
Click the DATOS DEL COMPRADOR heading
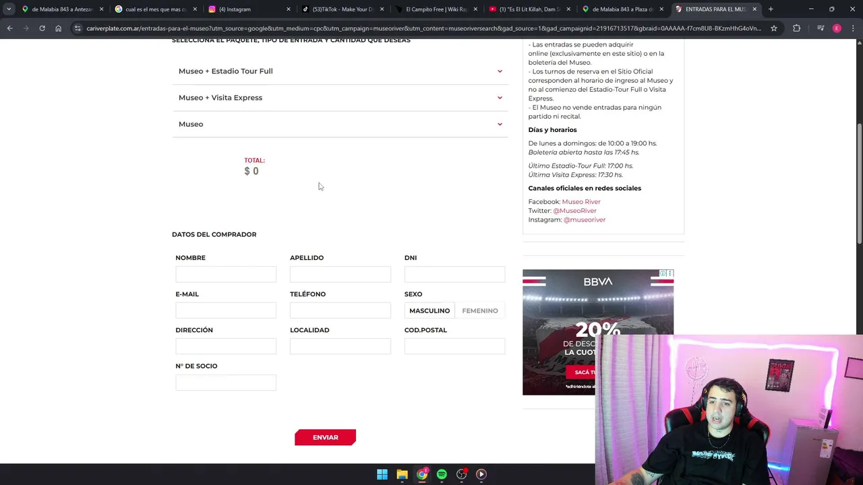(214, 234)
